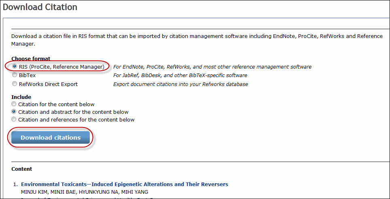Click the Download citations button
390x199 pixels.
[x=51, y=138]
